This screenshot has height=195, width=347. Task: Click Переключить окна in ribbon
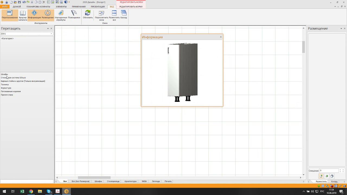101,15
